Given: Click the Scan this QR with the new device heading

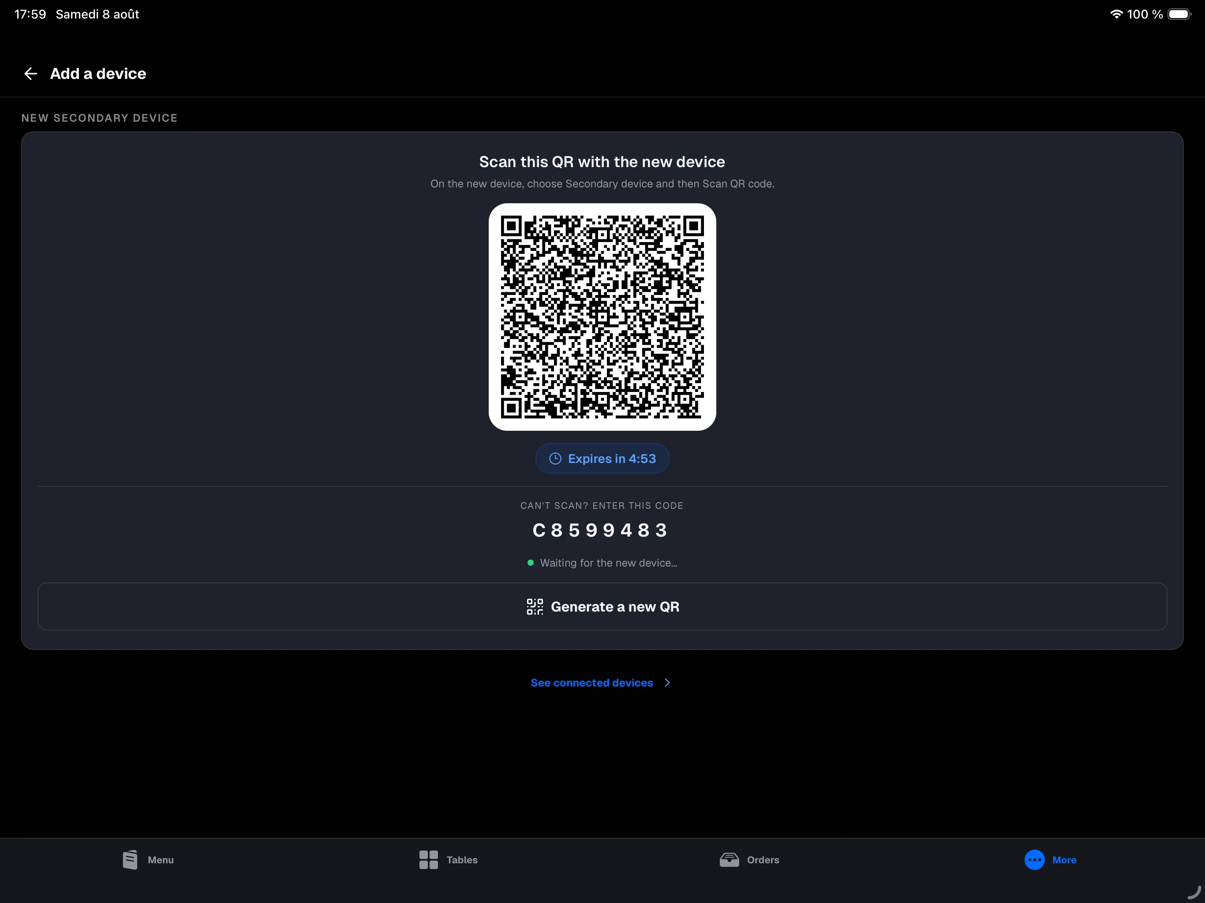Looking at the screenshot, I should click(602, 162).
